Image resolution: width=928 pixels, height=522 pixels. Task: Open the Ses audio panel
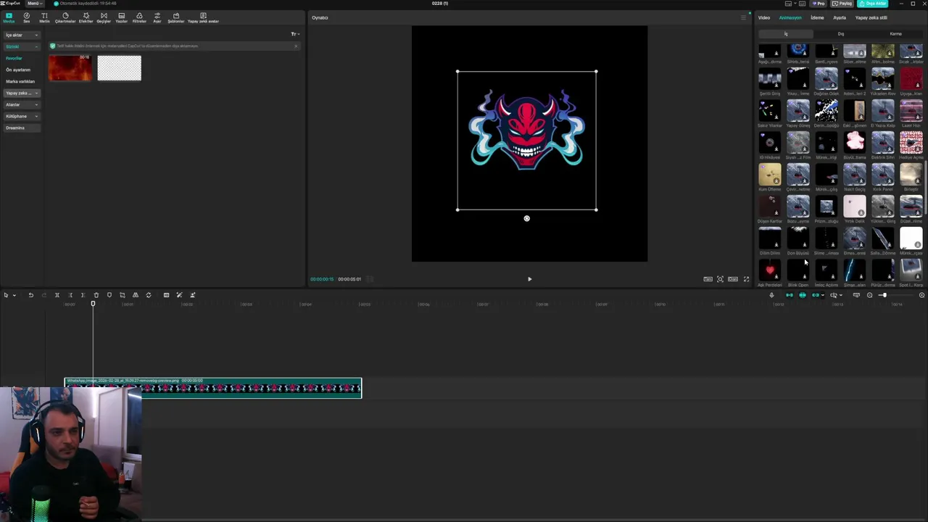click(27, 17)
